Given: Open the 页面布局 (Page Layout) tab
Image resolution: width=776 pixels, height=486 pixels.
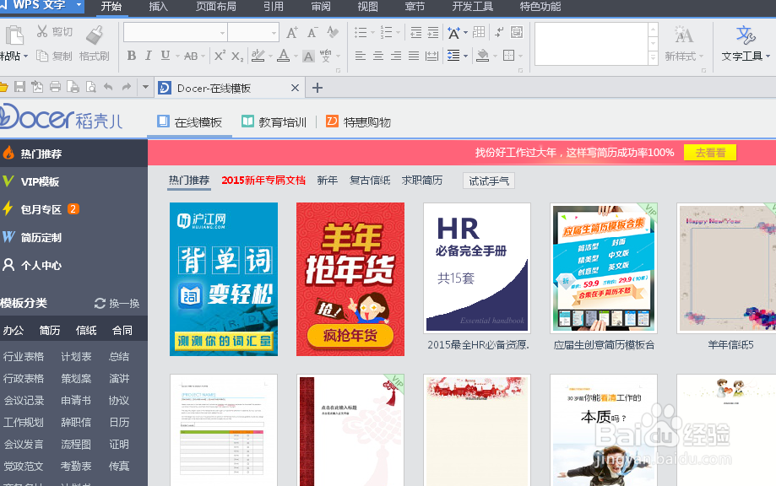Looking at the screenshot, I should point(216,7).
